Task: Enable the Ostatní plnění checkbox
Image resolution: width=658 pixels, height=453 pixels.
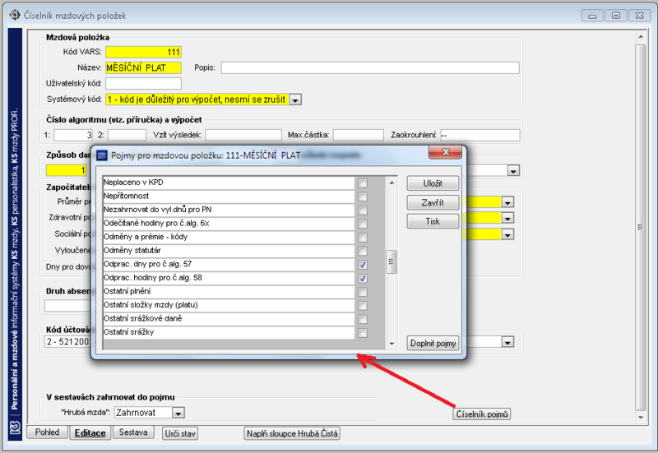Action: (363, 292)
